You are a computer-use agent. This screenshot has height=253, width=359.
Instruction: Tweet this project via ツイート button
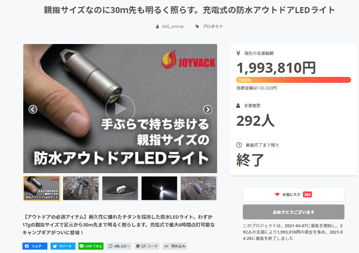click(63, 246)
